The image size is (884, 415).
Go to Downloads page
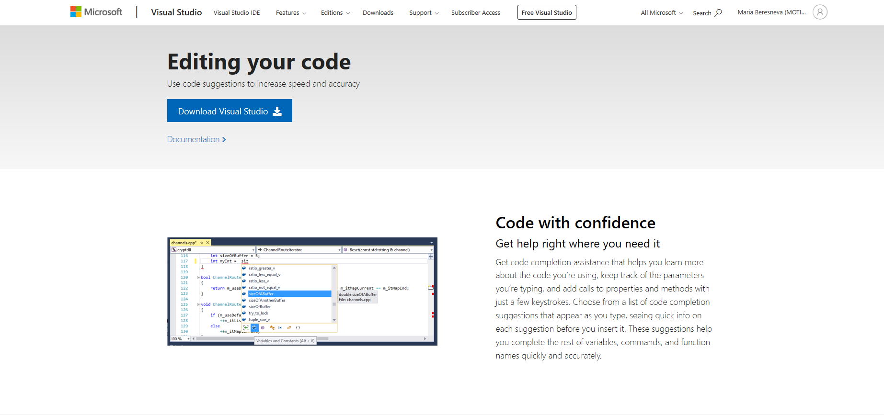coord(378,13)
